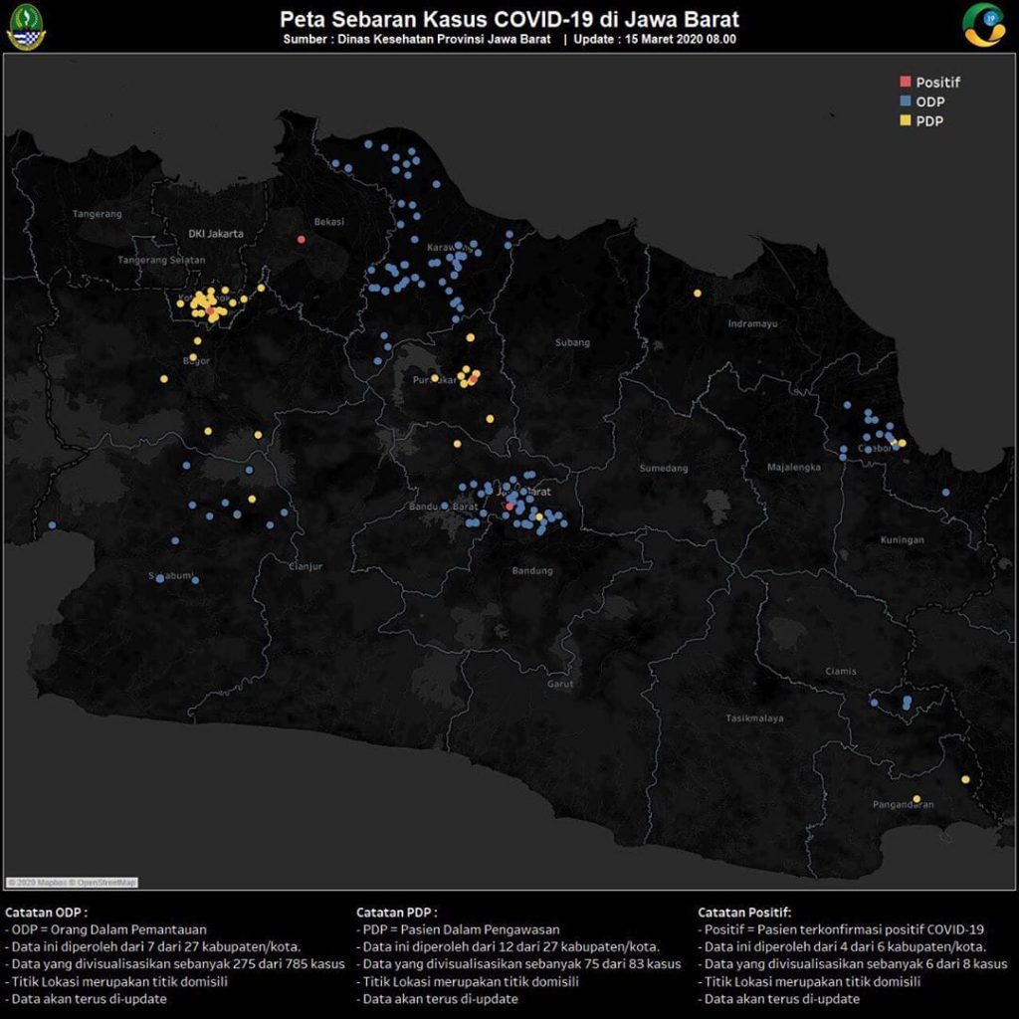Click the 4 dari 6 kabupaten/kota line

click(842, 947)
